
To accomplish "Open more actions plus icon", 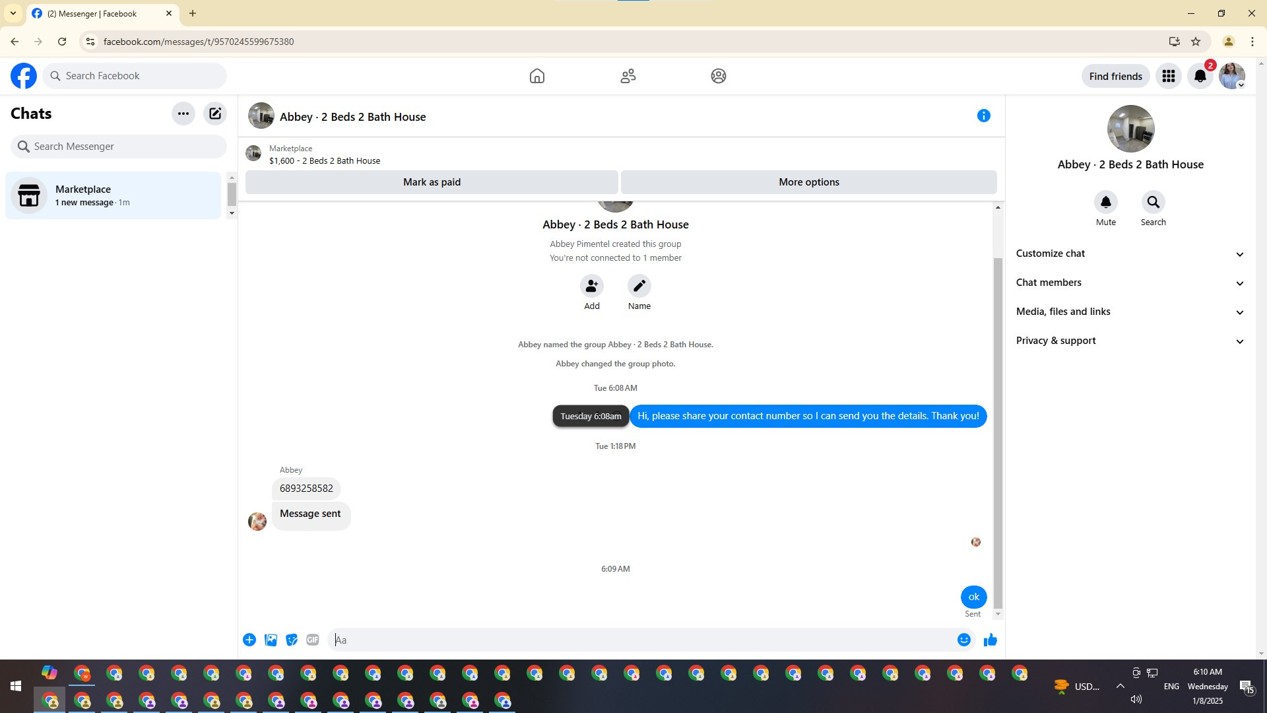I will [249, 640].
